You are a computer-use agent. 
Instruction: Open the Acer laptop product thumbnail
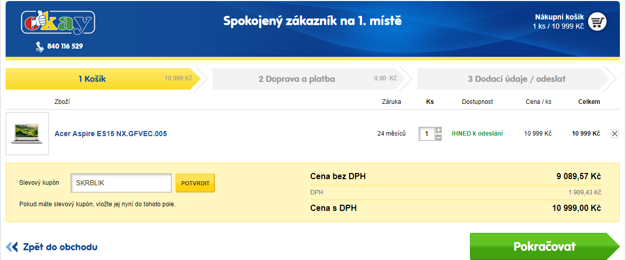[27, 134]
